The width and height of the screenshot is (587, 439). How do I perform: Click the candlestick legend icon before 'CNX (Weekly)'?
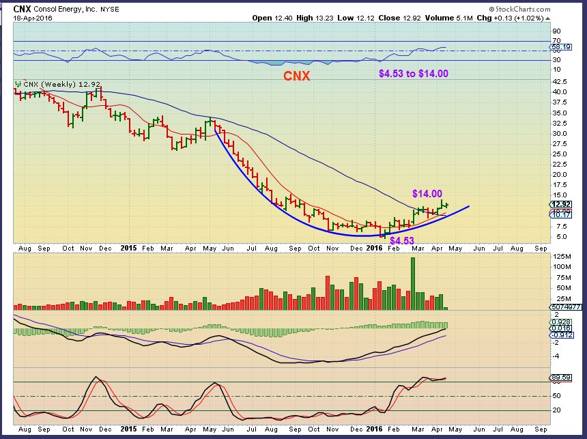(18, 84)
